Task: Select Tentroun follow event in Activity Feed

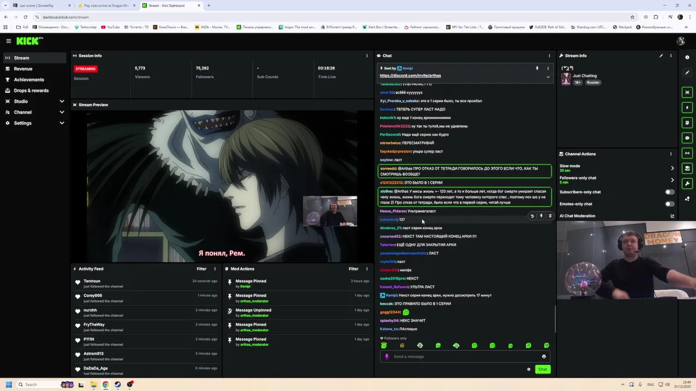Action: [x=147, y=283]
